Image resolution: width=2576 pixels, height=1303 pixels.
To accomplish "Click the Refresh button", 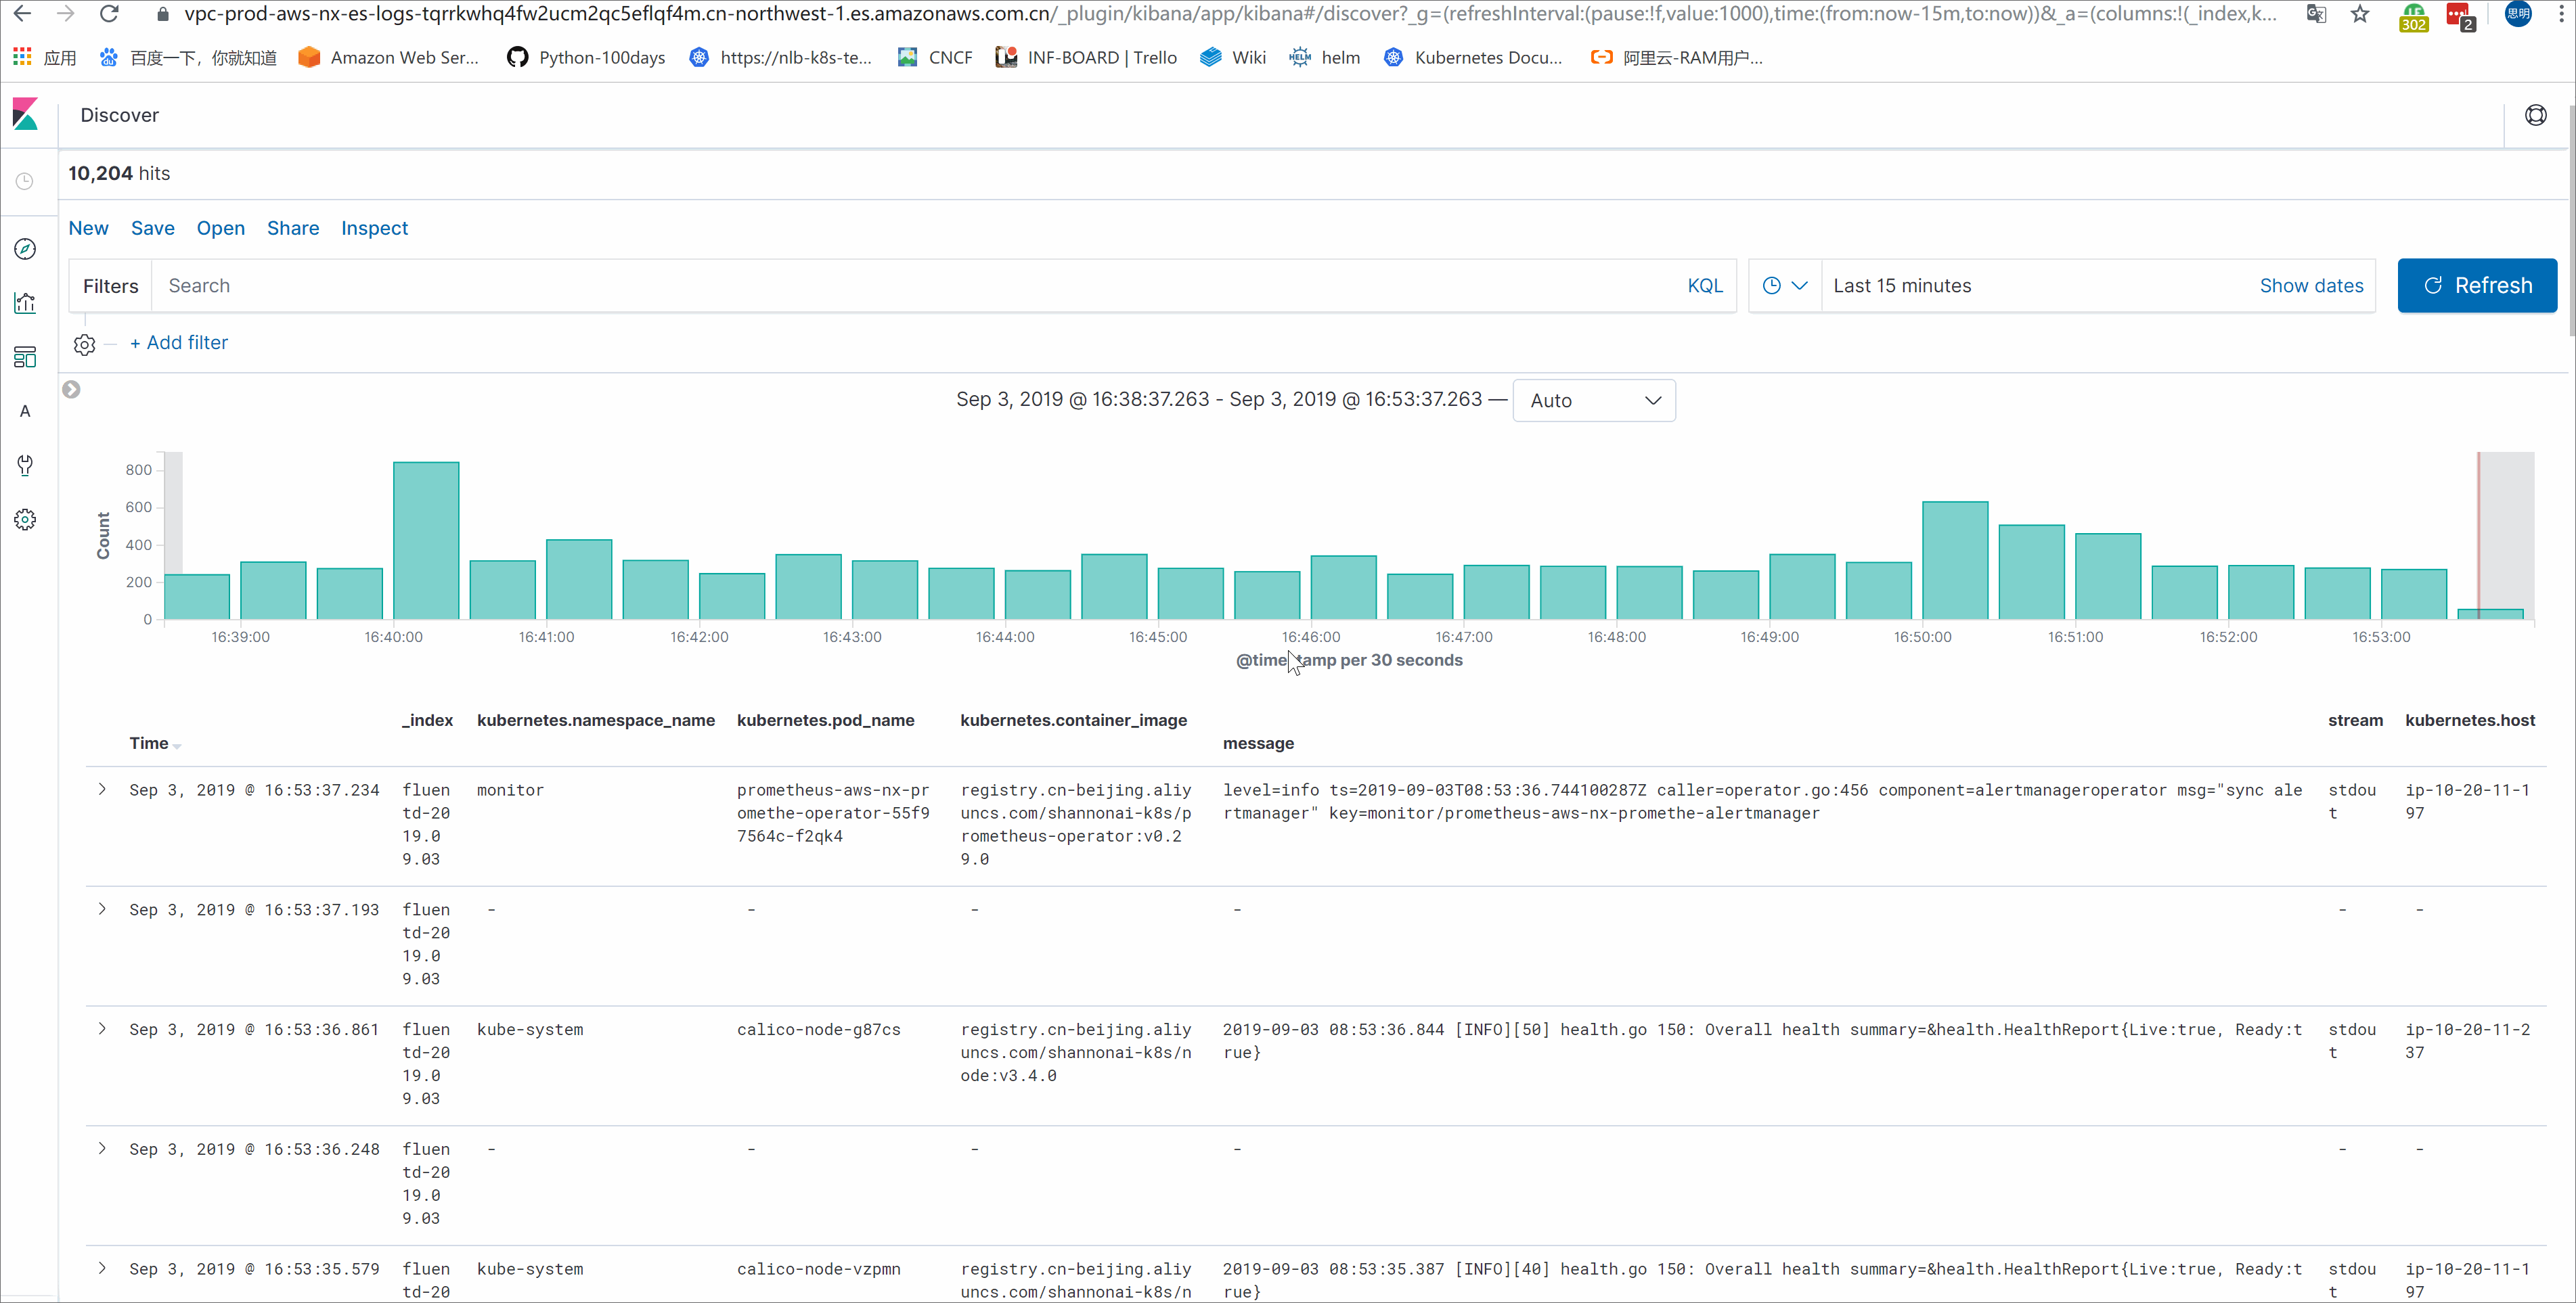I will (2477, 285).
